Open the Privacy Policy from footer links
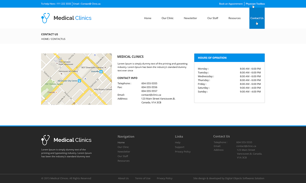The height and width of the screenshot is (183, 306). pos(183,151)
